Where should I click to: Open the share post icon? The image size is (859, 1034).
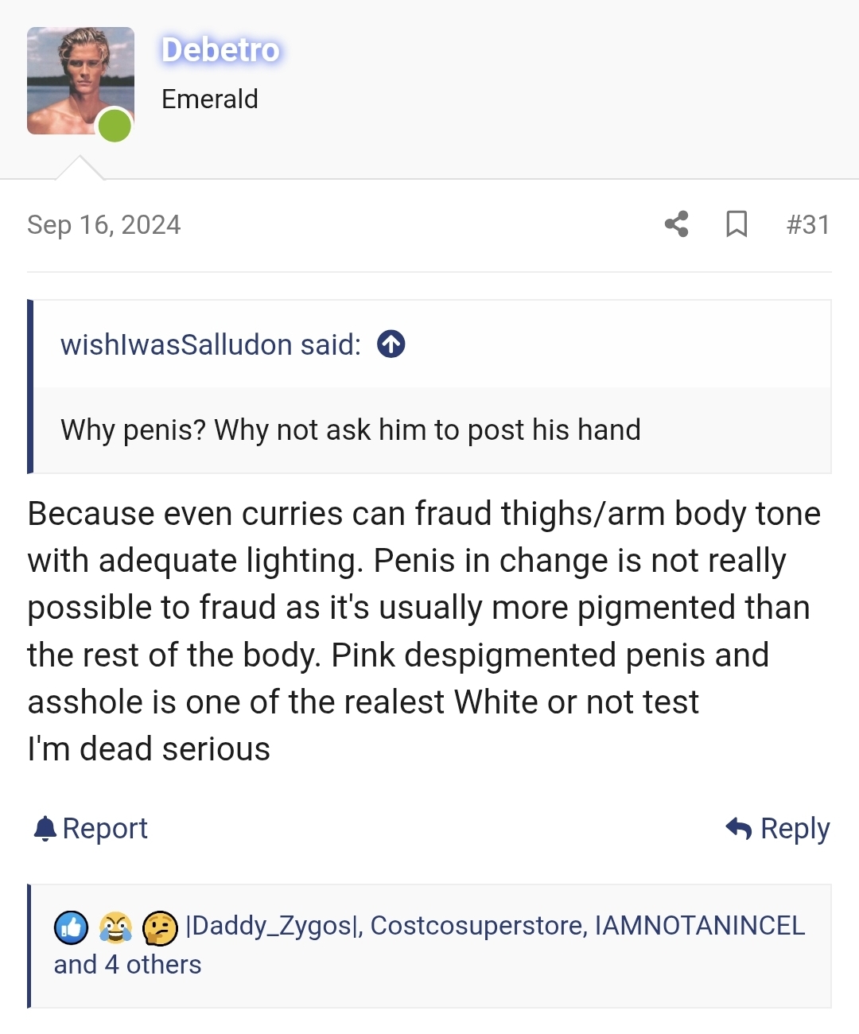(676, 224)
